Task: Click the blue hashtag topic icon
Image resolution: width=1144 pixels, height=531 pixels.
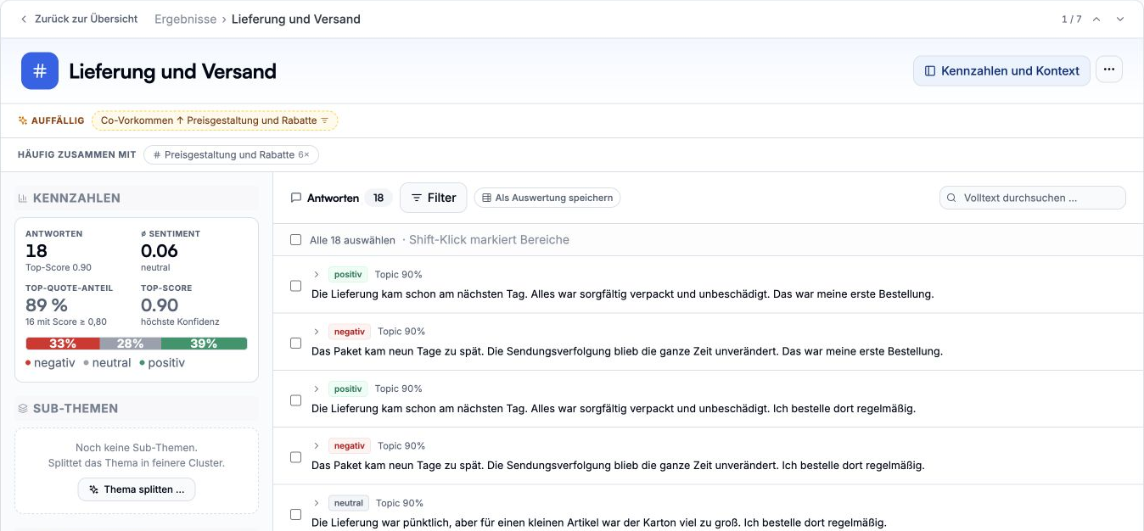Action: (x=40, y=71)
